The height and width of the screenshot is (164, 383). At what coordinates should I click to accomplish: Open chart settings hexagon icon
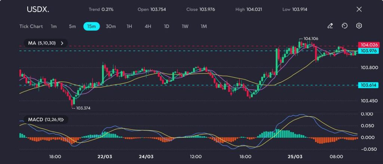pos(359,26)
